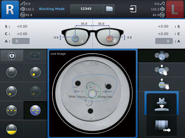This screenshot has height=138, width=185.
Task: Select the right lens R button
Action: 10,9
